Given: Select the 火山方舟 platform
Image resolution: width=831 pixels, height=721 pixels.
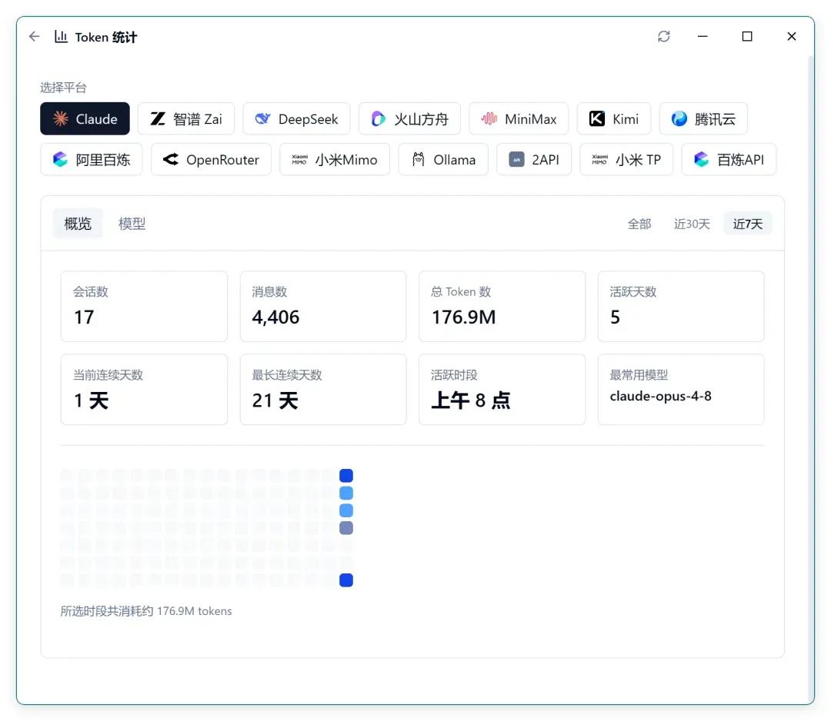Looking at the screenshot, I should pyautogui.click(x=409, y=118).
